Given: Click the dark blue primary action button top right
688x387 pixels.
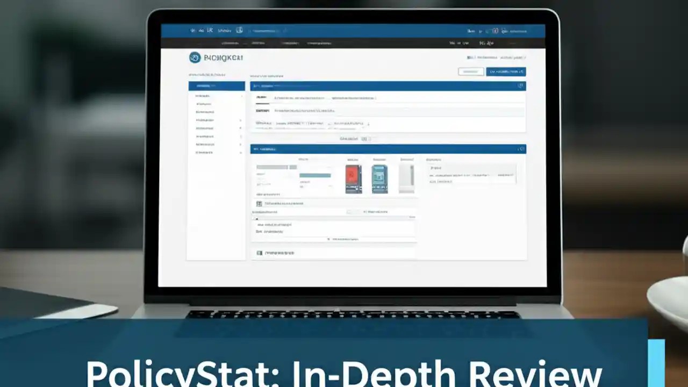Looking at the screenshot, I should pos(505,71).
